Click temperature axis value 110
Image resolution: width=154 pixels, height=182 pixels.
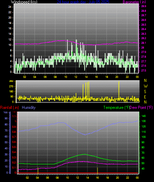pos(144,132)
